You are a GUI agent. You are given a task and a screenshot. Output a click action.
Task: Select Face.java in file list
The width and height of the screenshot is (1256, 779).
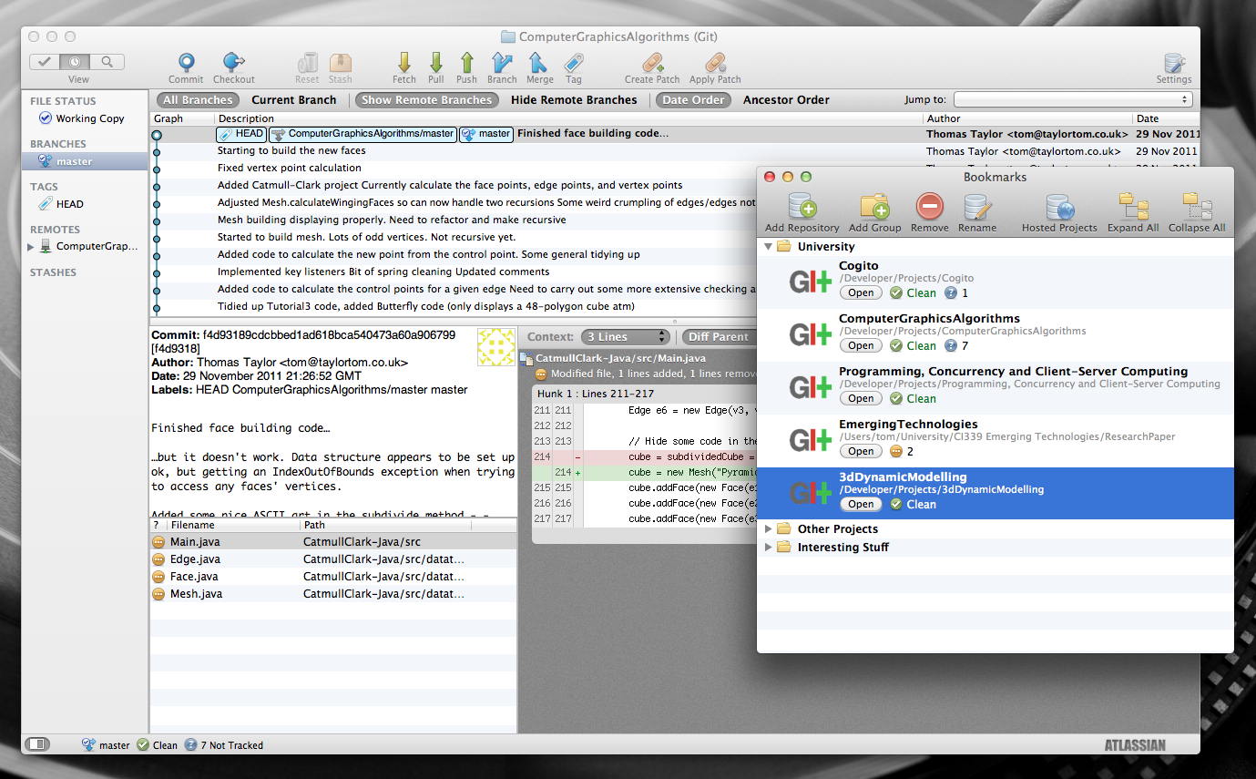pos(332,576)
